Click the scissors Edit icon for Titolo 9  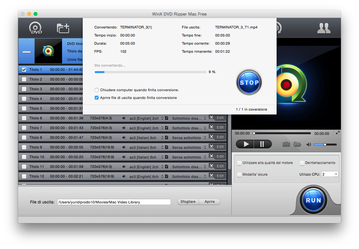coord(212,147)
